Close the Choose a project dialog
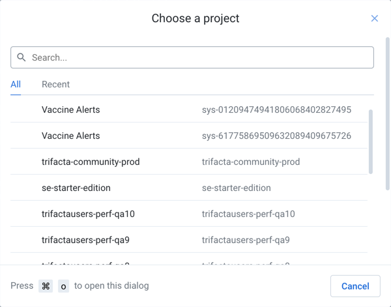 [374, 18]
